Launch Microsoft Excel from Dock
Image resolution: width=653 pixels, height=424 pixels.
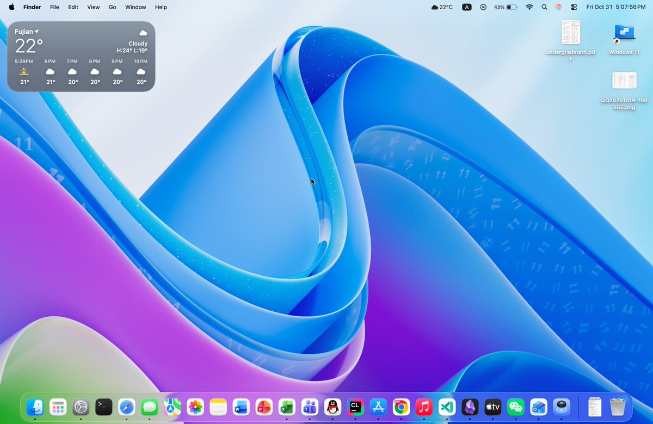coord(287,407)
